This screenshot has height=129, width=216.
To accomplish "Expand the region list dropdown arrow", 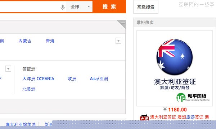I will pyautogui.click(x=118, y=41).
